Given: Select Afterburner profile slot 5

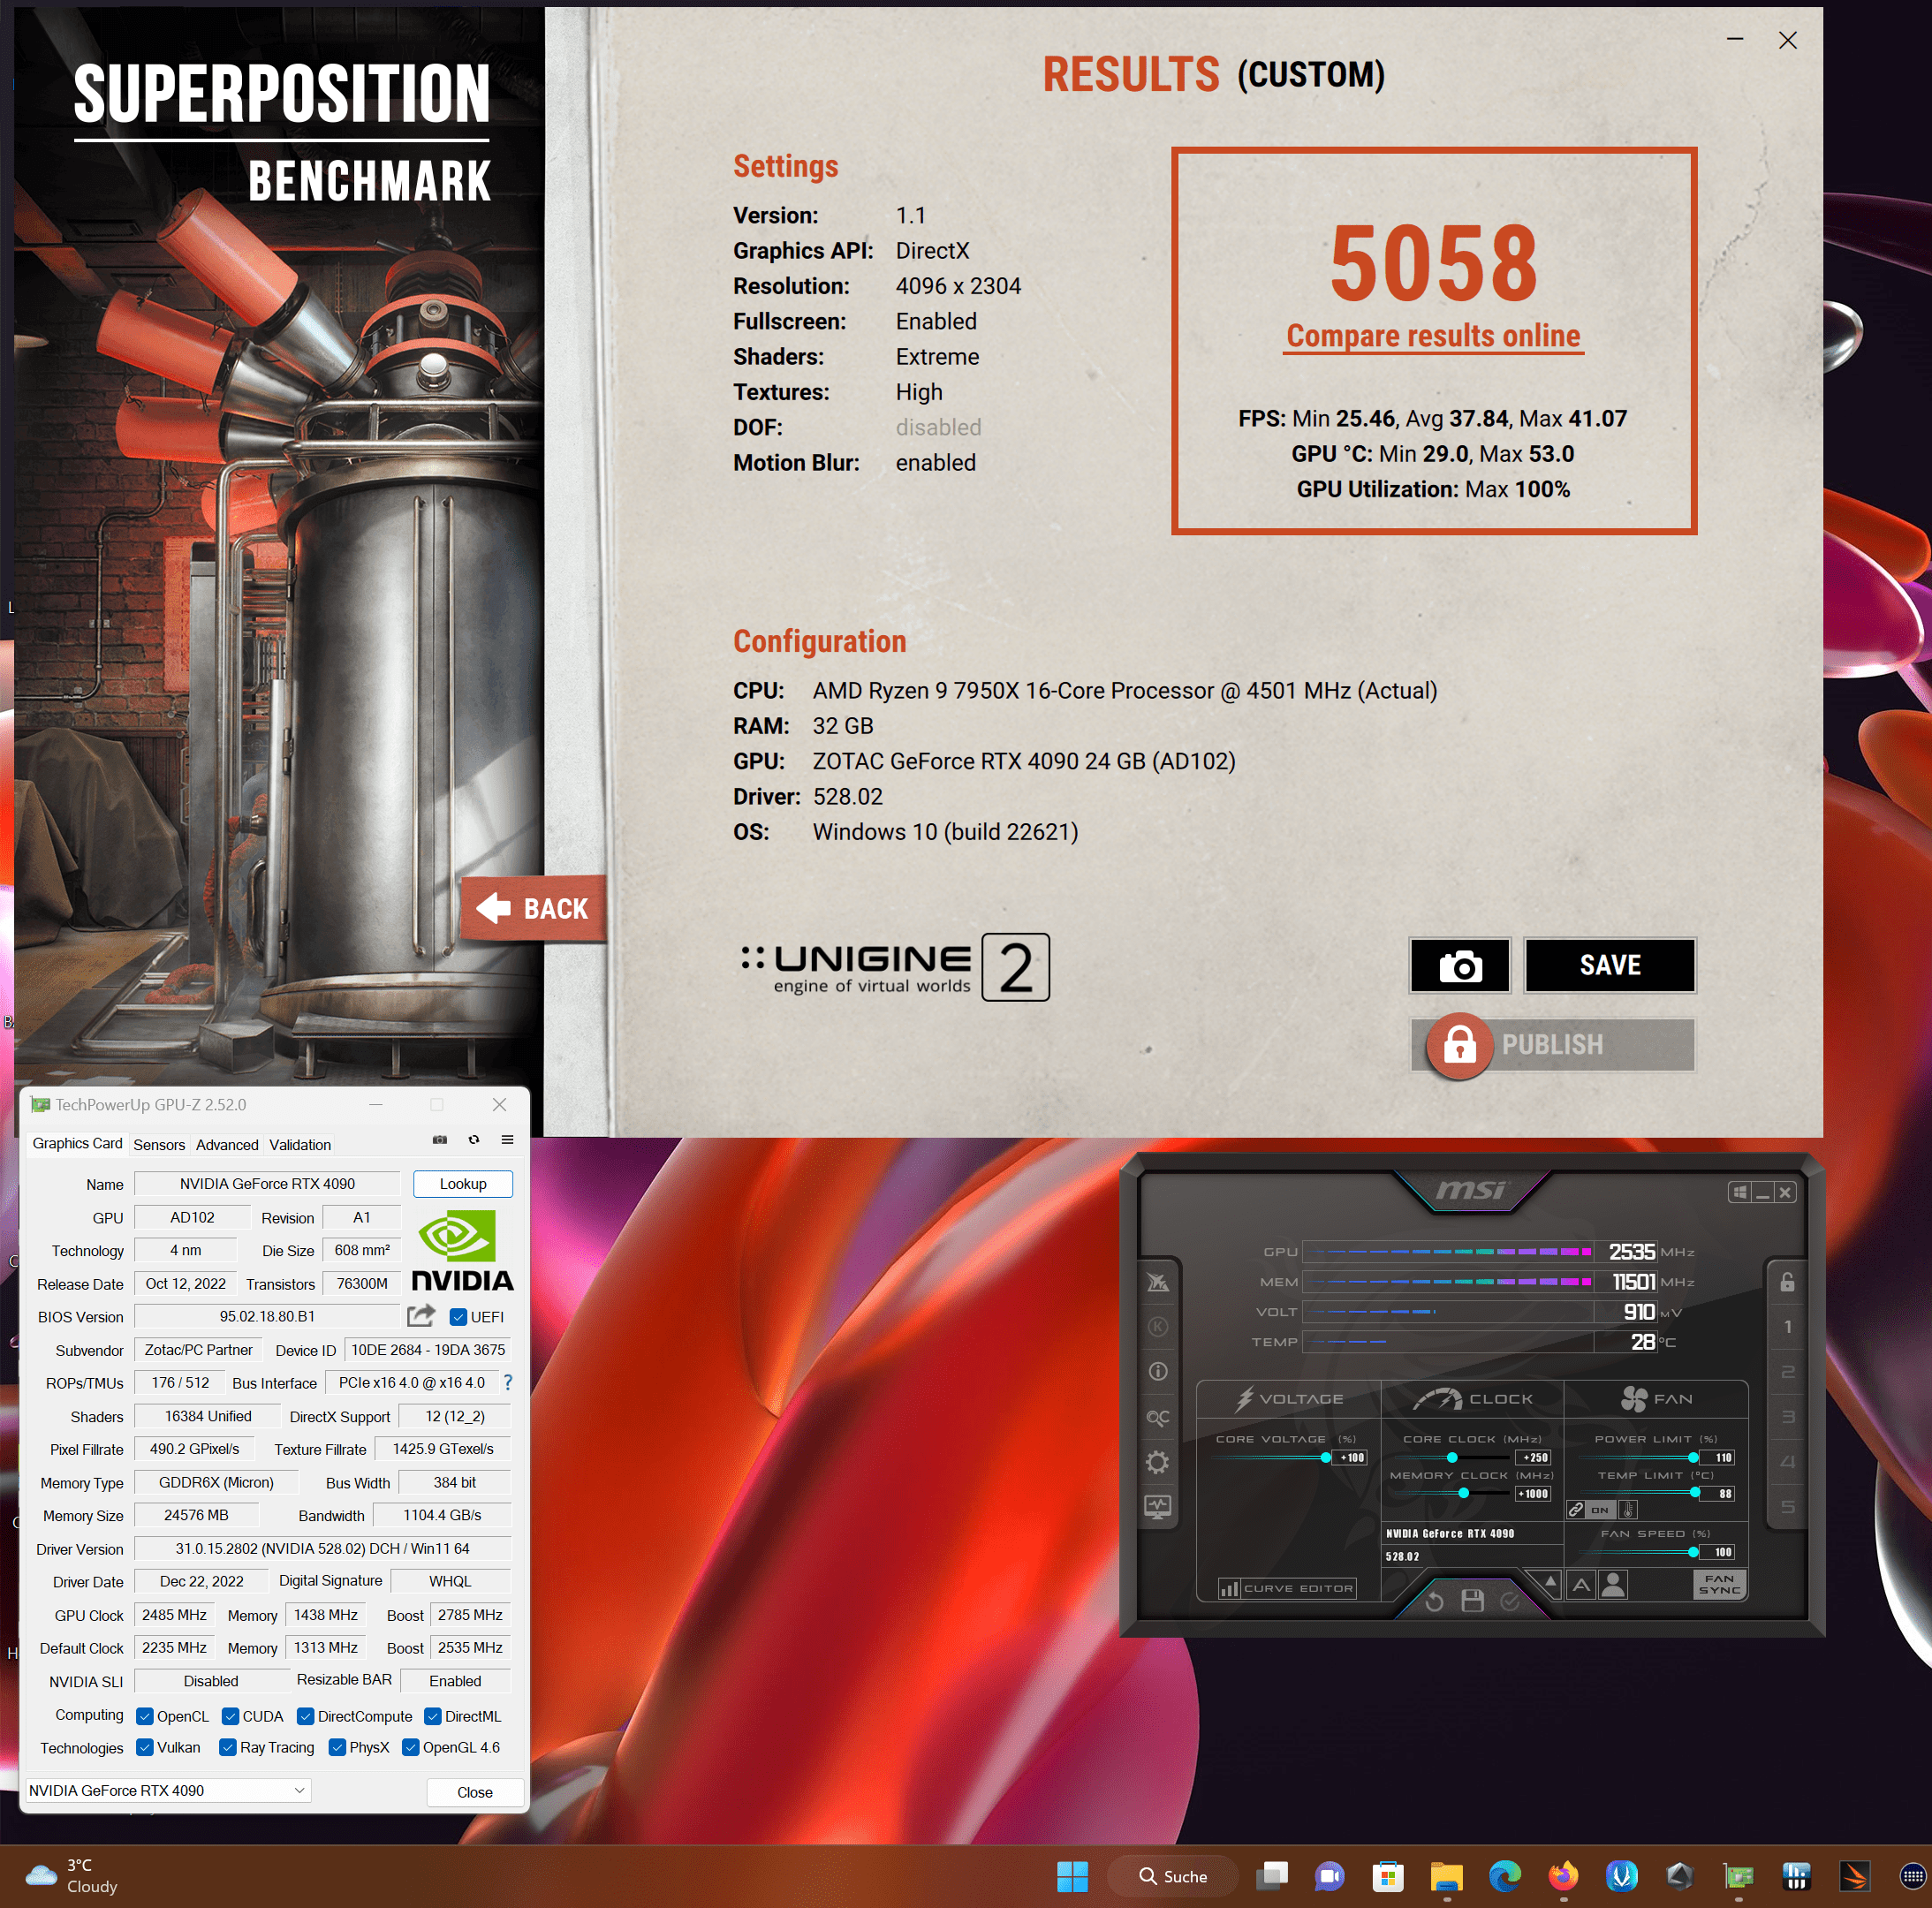Looking at the screenshot, I should tap(1787, 1507).
